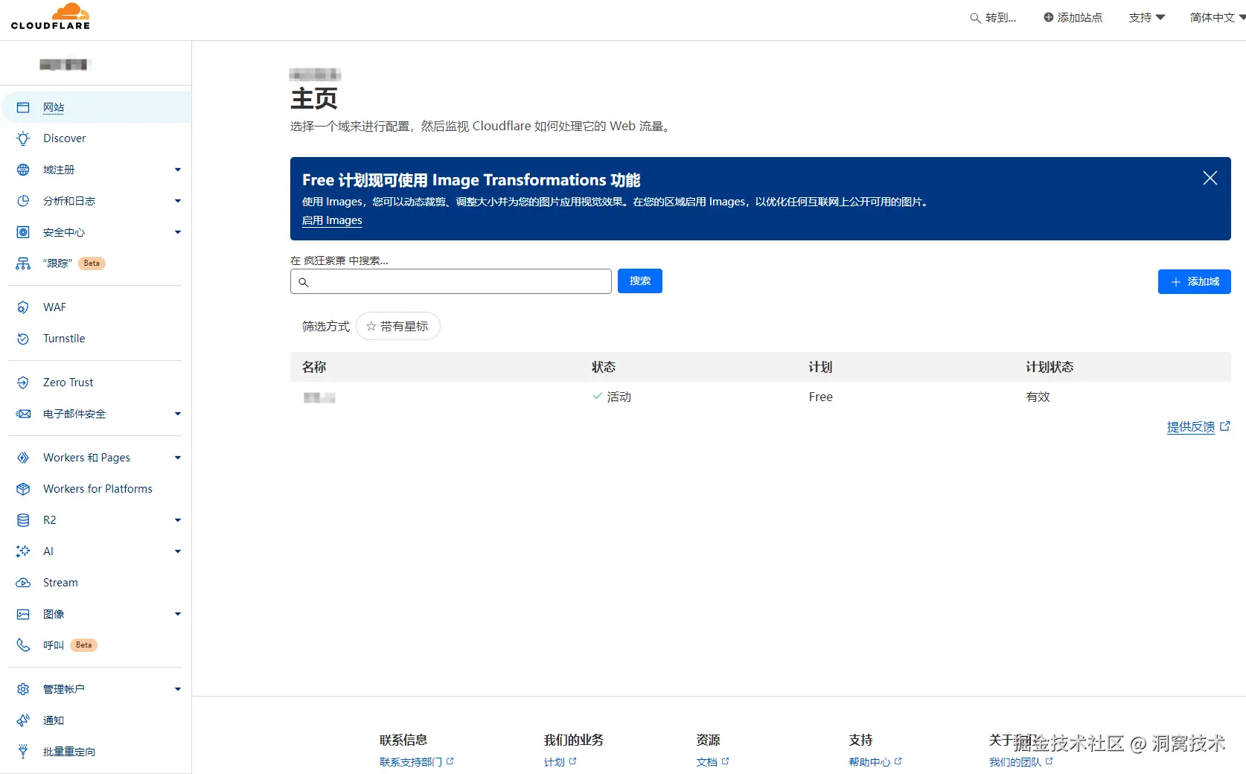Expand the R2 submenu arrow
Viewport: 1246px width, 774px height.
pos(178,520)
